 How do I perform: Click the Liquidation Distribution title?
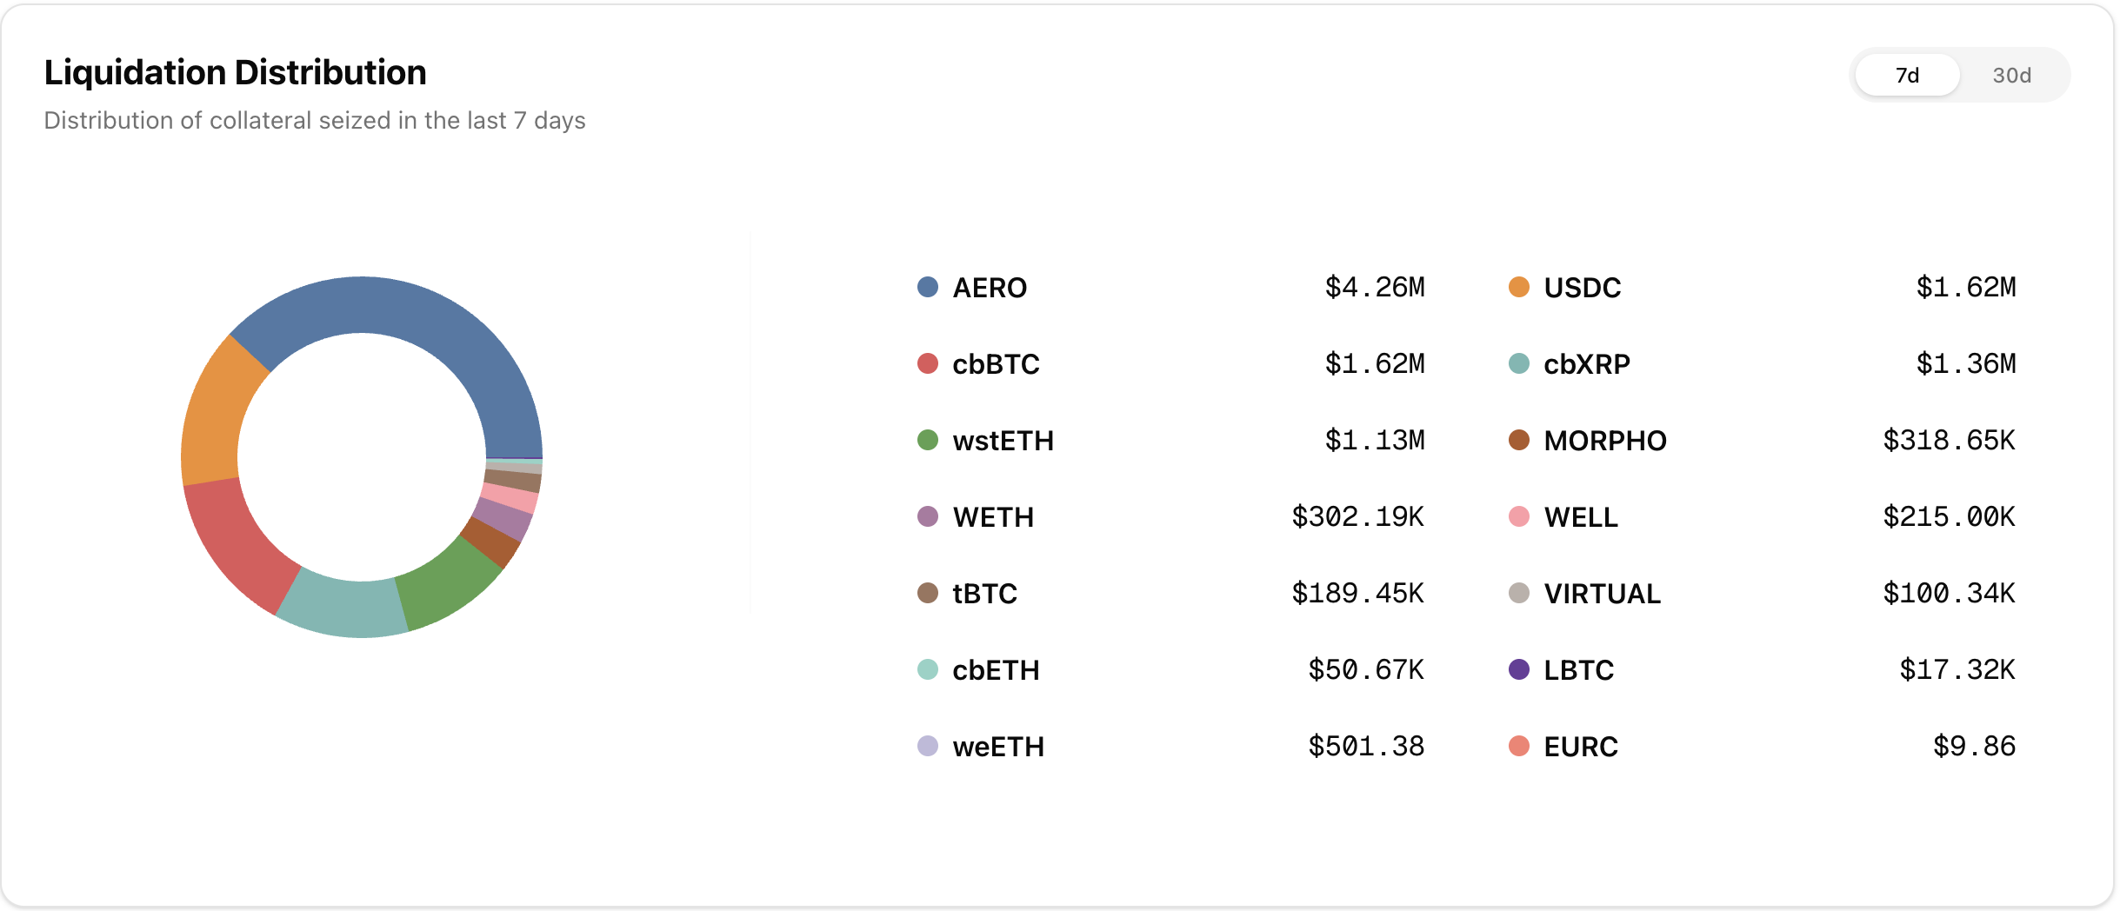point(235,72)
